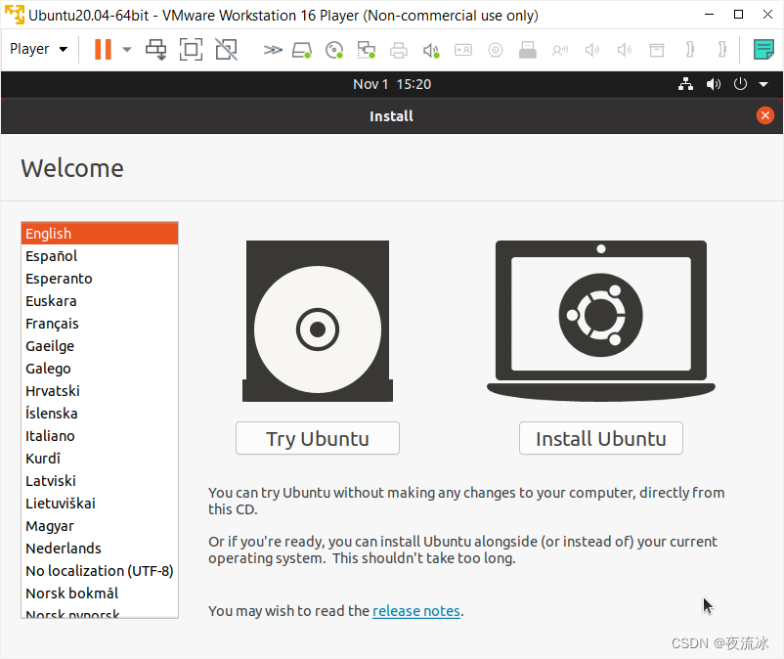The image size is (784, 659).
Task: Maximize the VMware Player window
Action: coord(738,15)
